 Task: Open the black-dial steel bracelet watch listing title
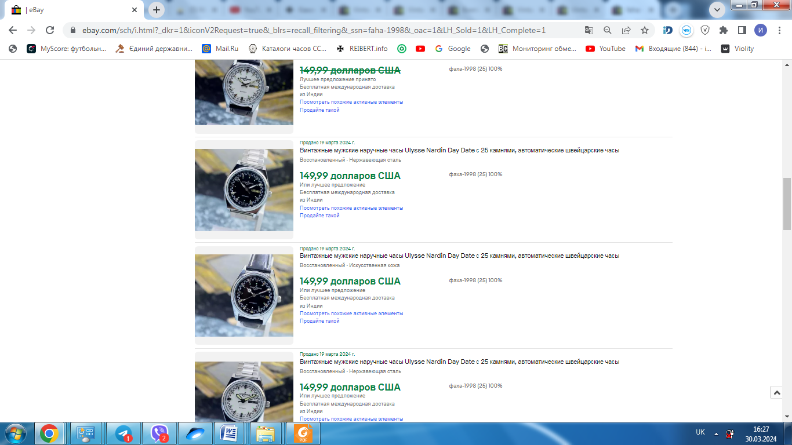tap(459, 150)
